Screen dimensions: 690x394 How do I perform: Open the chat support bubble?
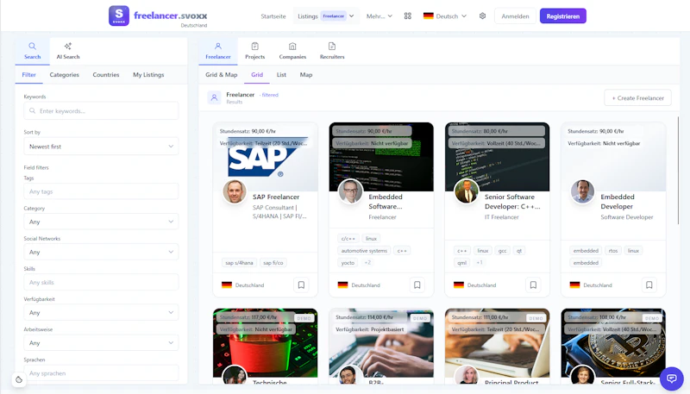coord(672,378)
